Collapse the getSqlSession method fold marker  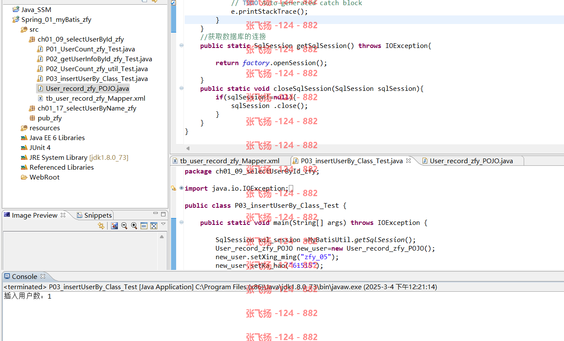pyautogui.click(x=181, y=45)
